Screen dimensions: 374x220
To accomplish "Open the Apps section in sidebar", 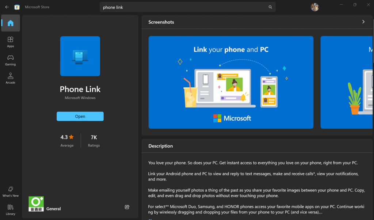I will 11,42.
